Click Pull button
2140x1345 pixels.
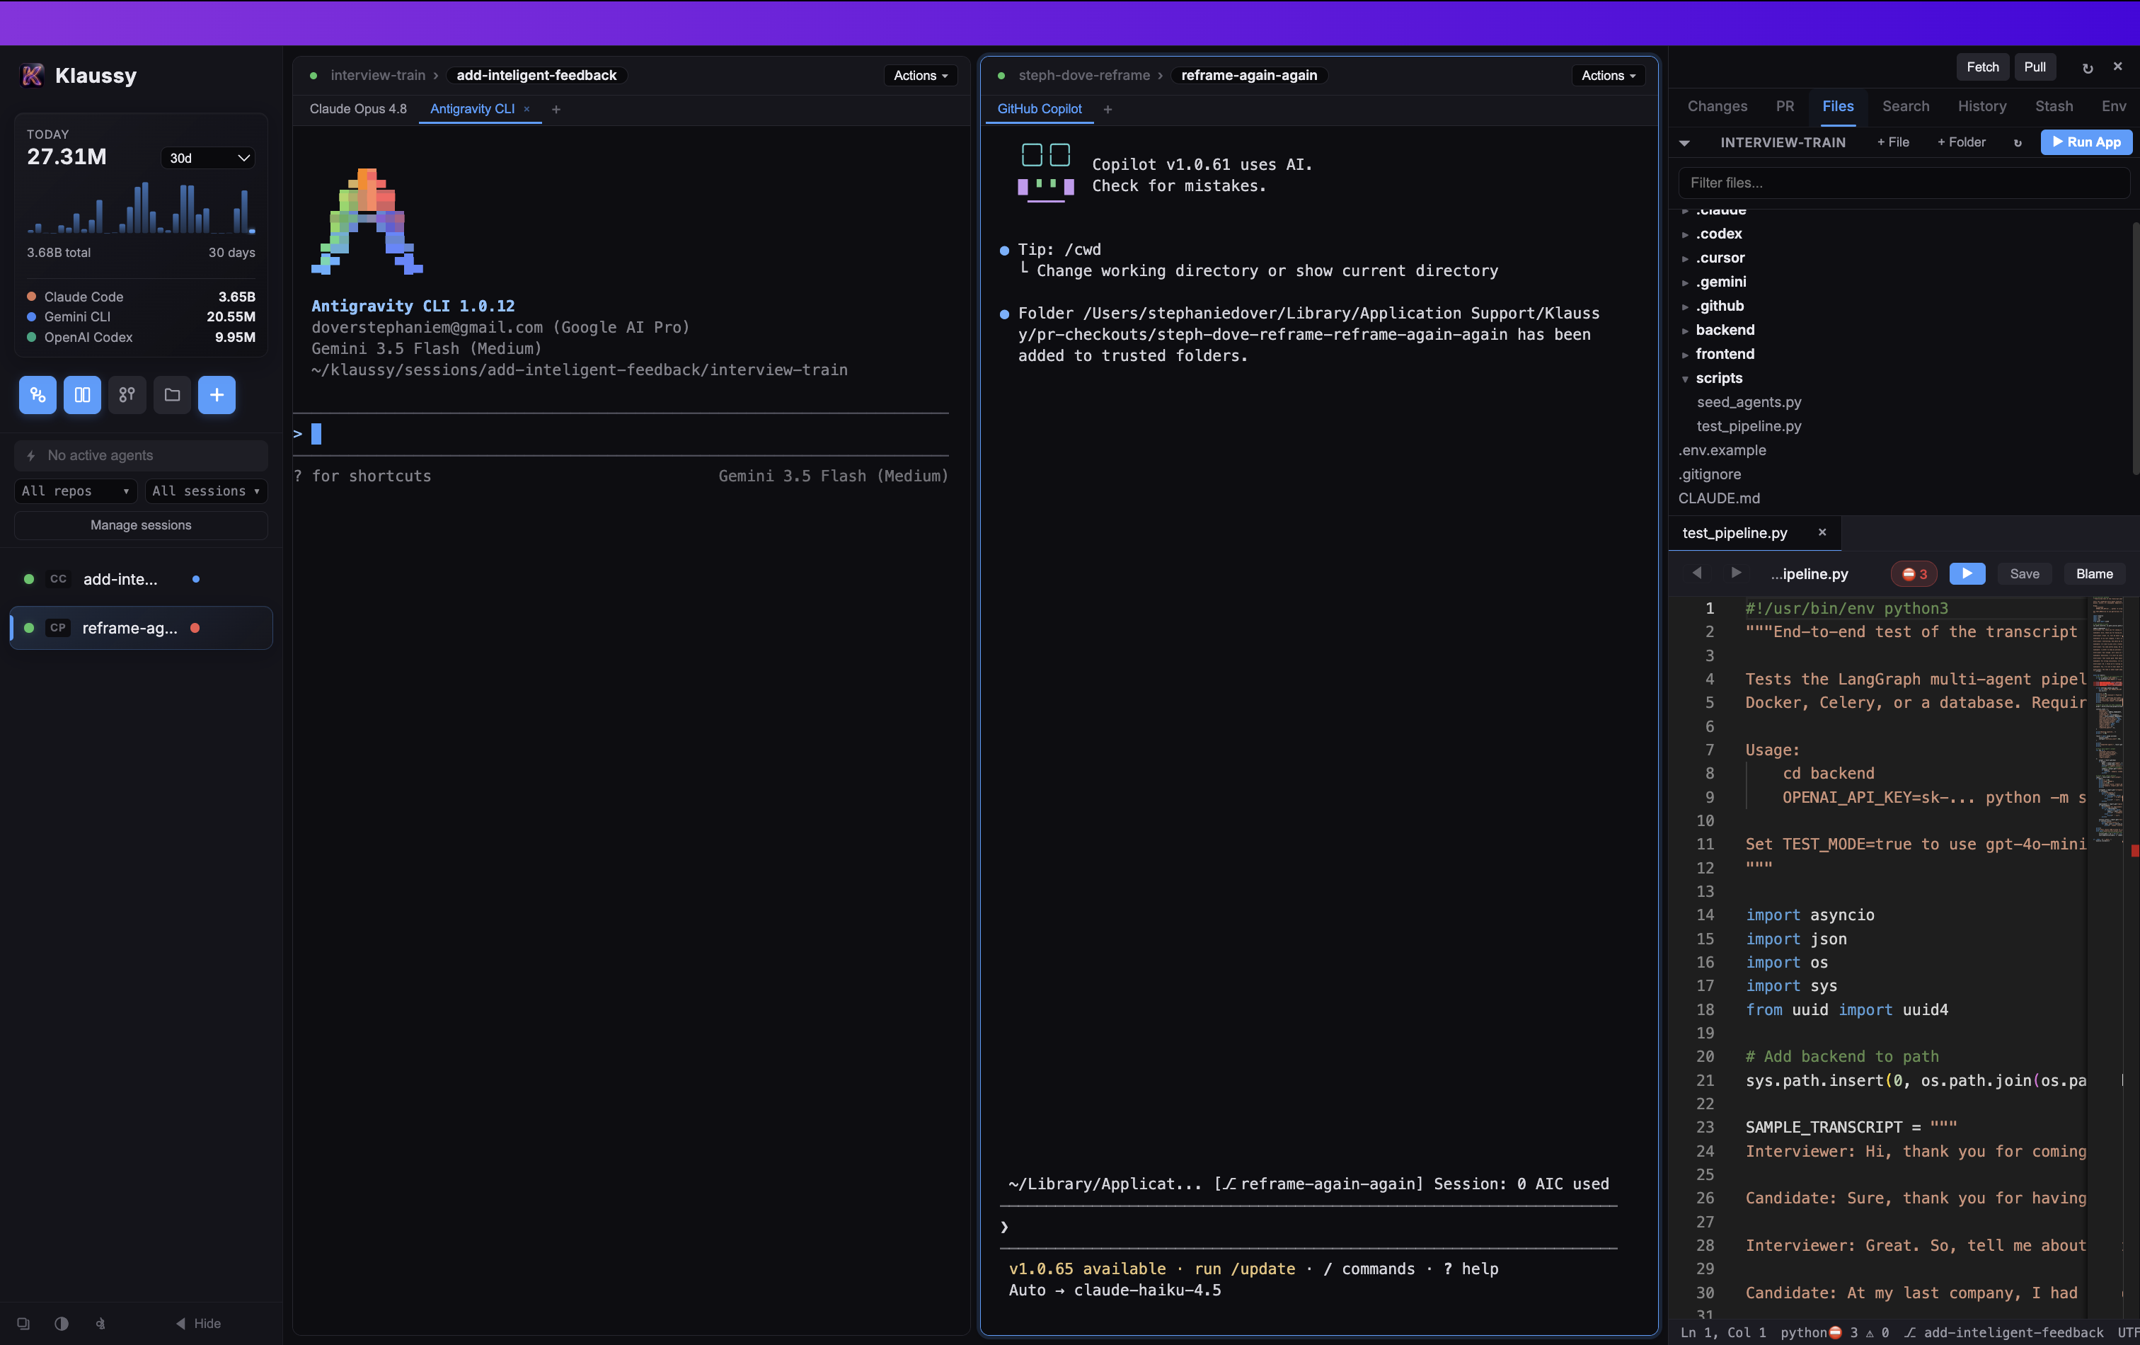click(x=2035, y=67)
